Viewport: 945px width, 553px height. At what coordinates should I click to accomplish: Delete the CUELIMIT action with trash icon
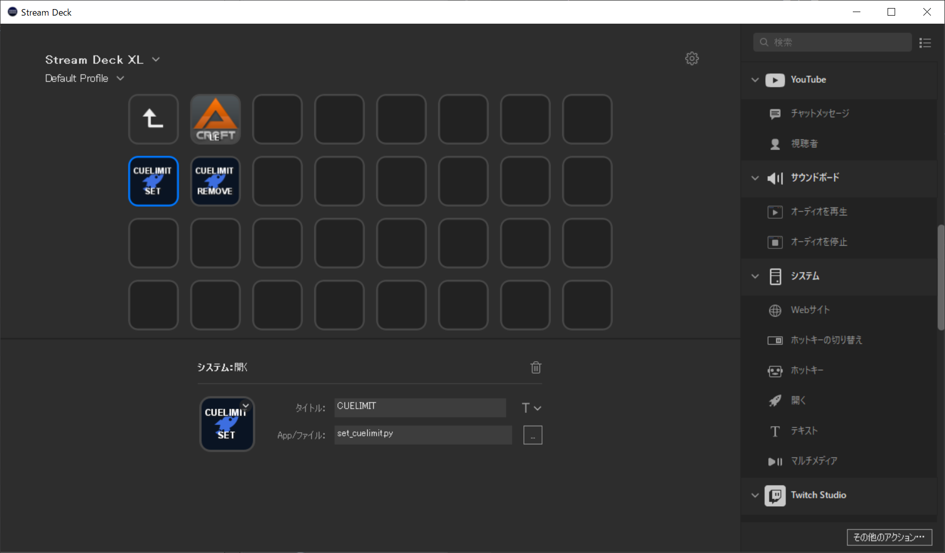pyautogui.click(x=535, y=368)
